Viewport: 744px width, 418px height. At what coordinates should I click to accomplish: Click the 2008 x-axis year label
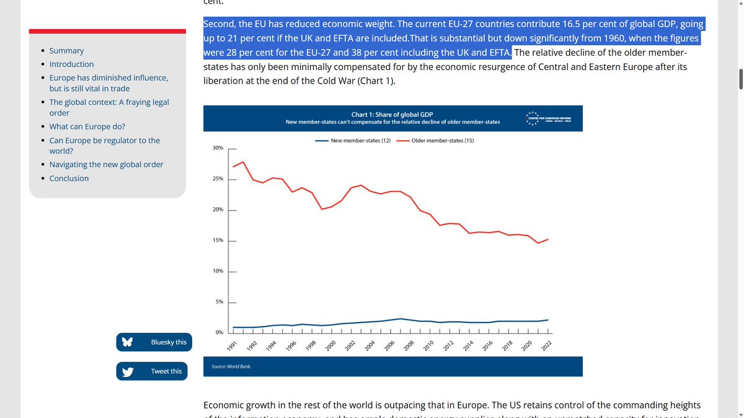coord(407,346)
